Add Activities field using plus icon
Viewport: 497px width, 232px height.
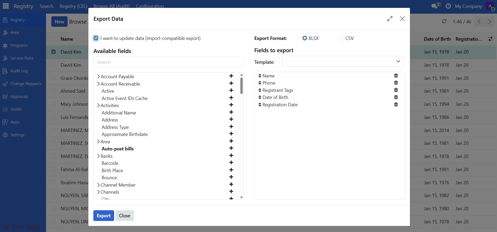231,105
